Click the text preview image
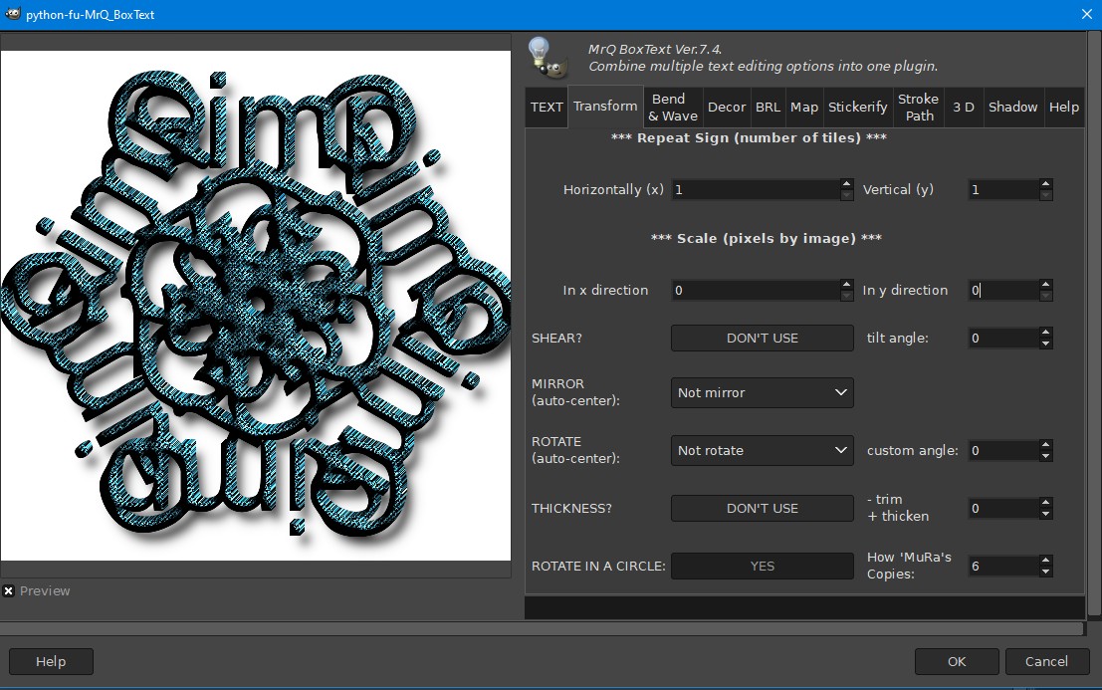This screenshot has width=1102, height=690. pos(256,306)
